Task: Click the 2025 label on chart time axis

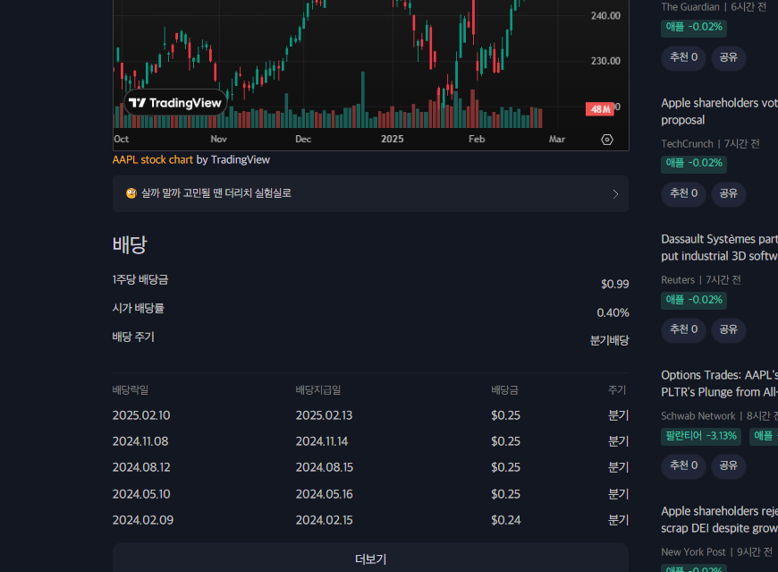Action: [x=392, y=139]
